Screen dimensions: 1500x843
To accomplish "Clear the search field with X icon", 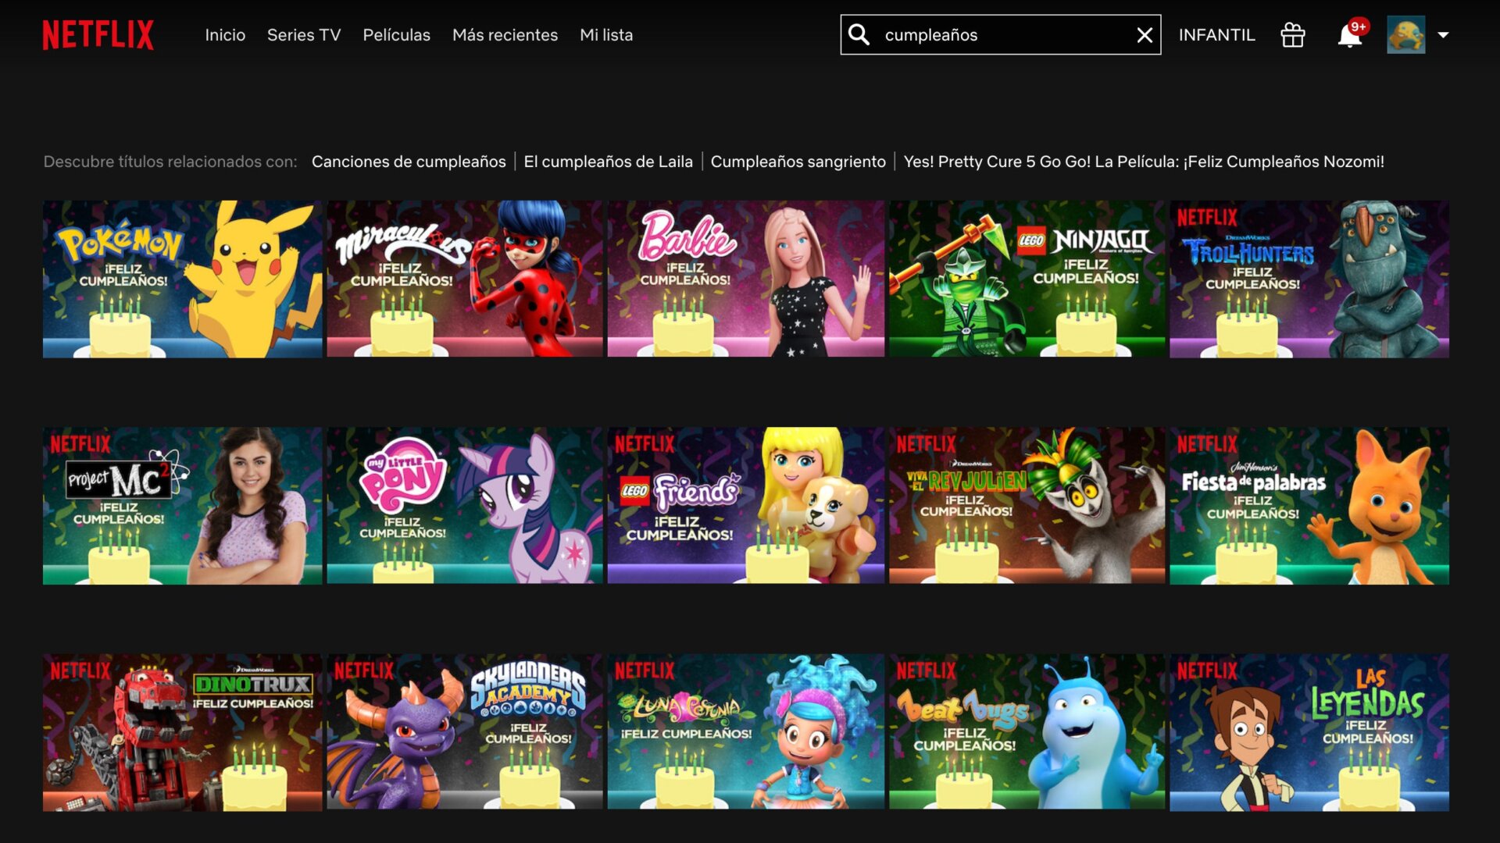I will (1144, 35).
